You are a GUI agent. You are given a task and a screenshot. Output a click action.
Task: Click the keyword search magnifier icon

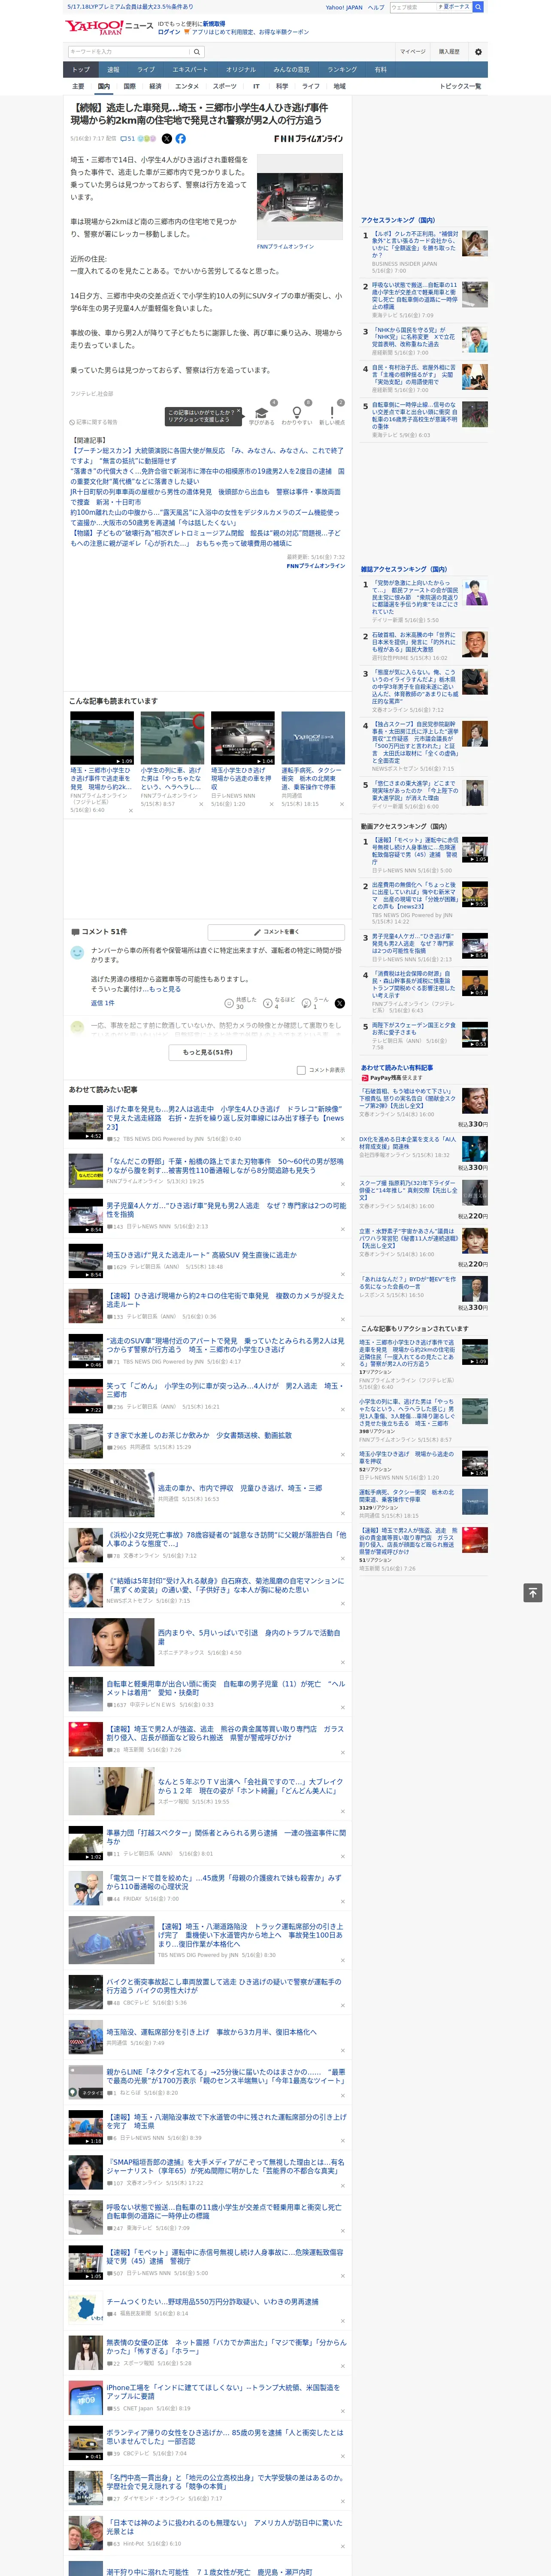click(197, 51)
